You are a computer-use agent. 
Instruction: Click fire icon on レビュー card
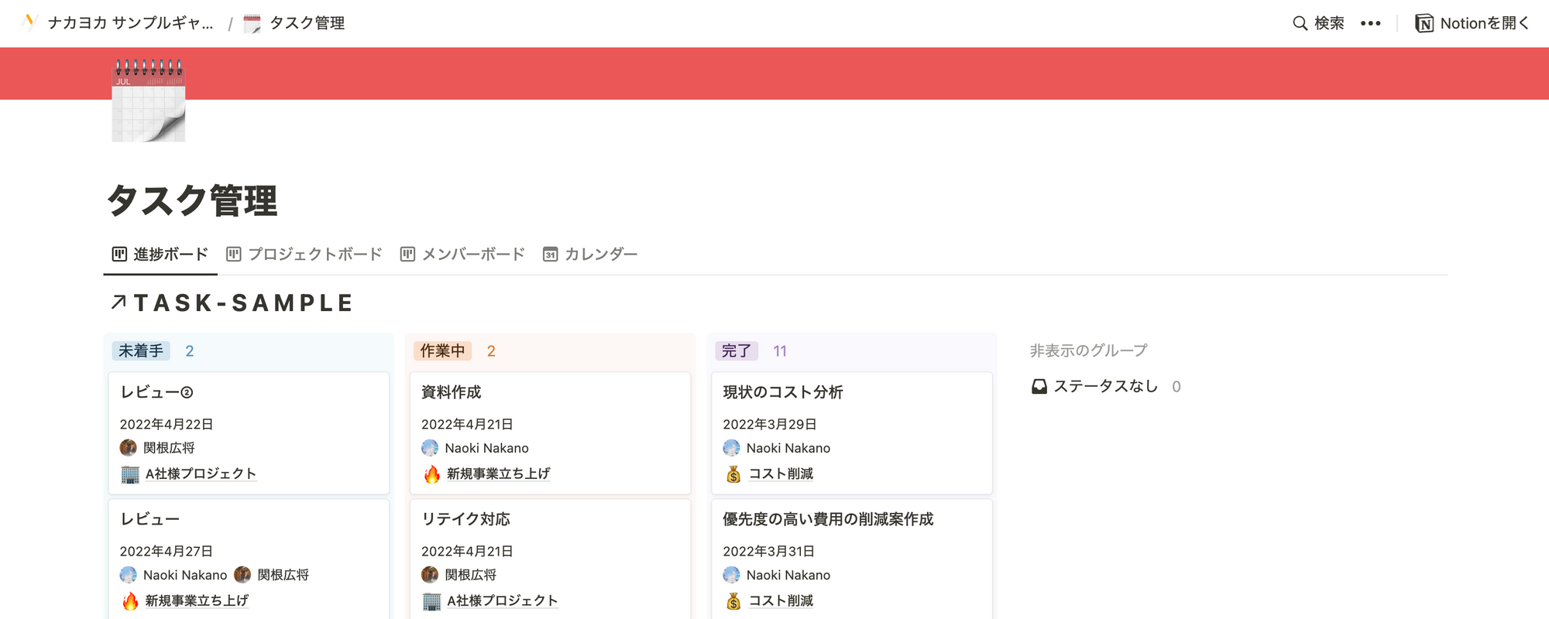tap(130, 600)
